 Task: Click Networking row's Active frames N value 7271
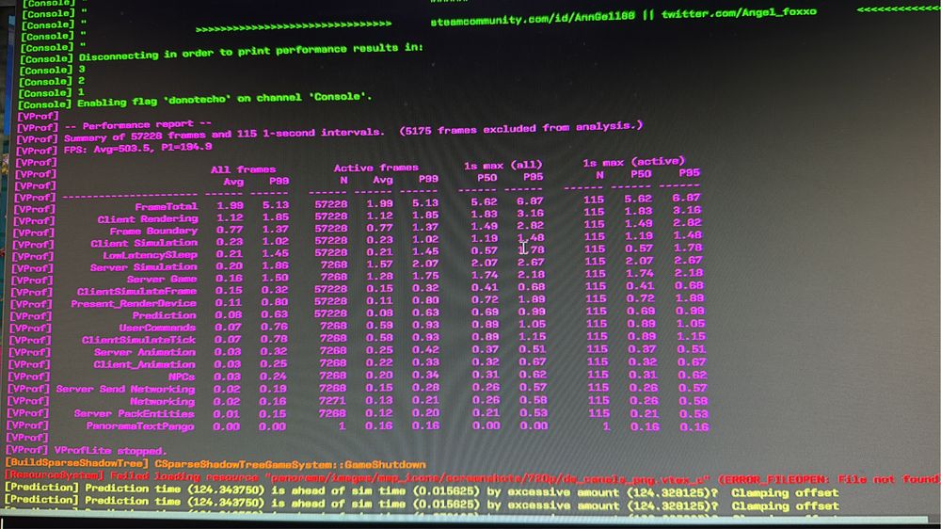click(332, 400)
